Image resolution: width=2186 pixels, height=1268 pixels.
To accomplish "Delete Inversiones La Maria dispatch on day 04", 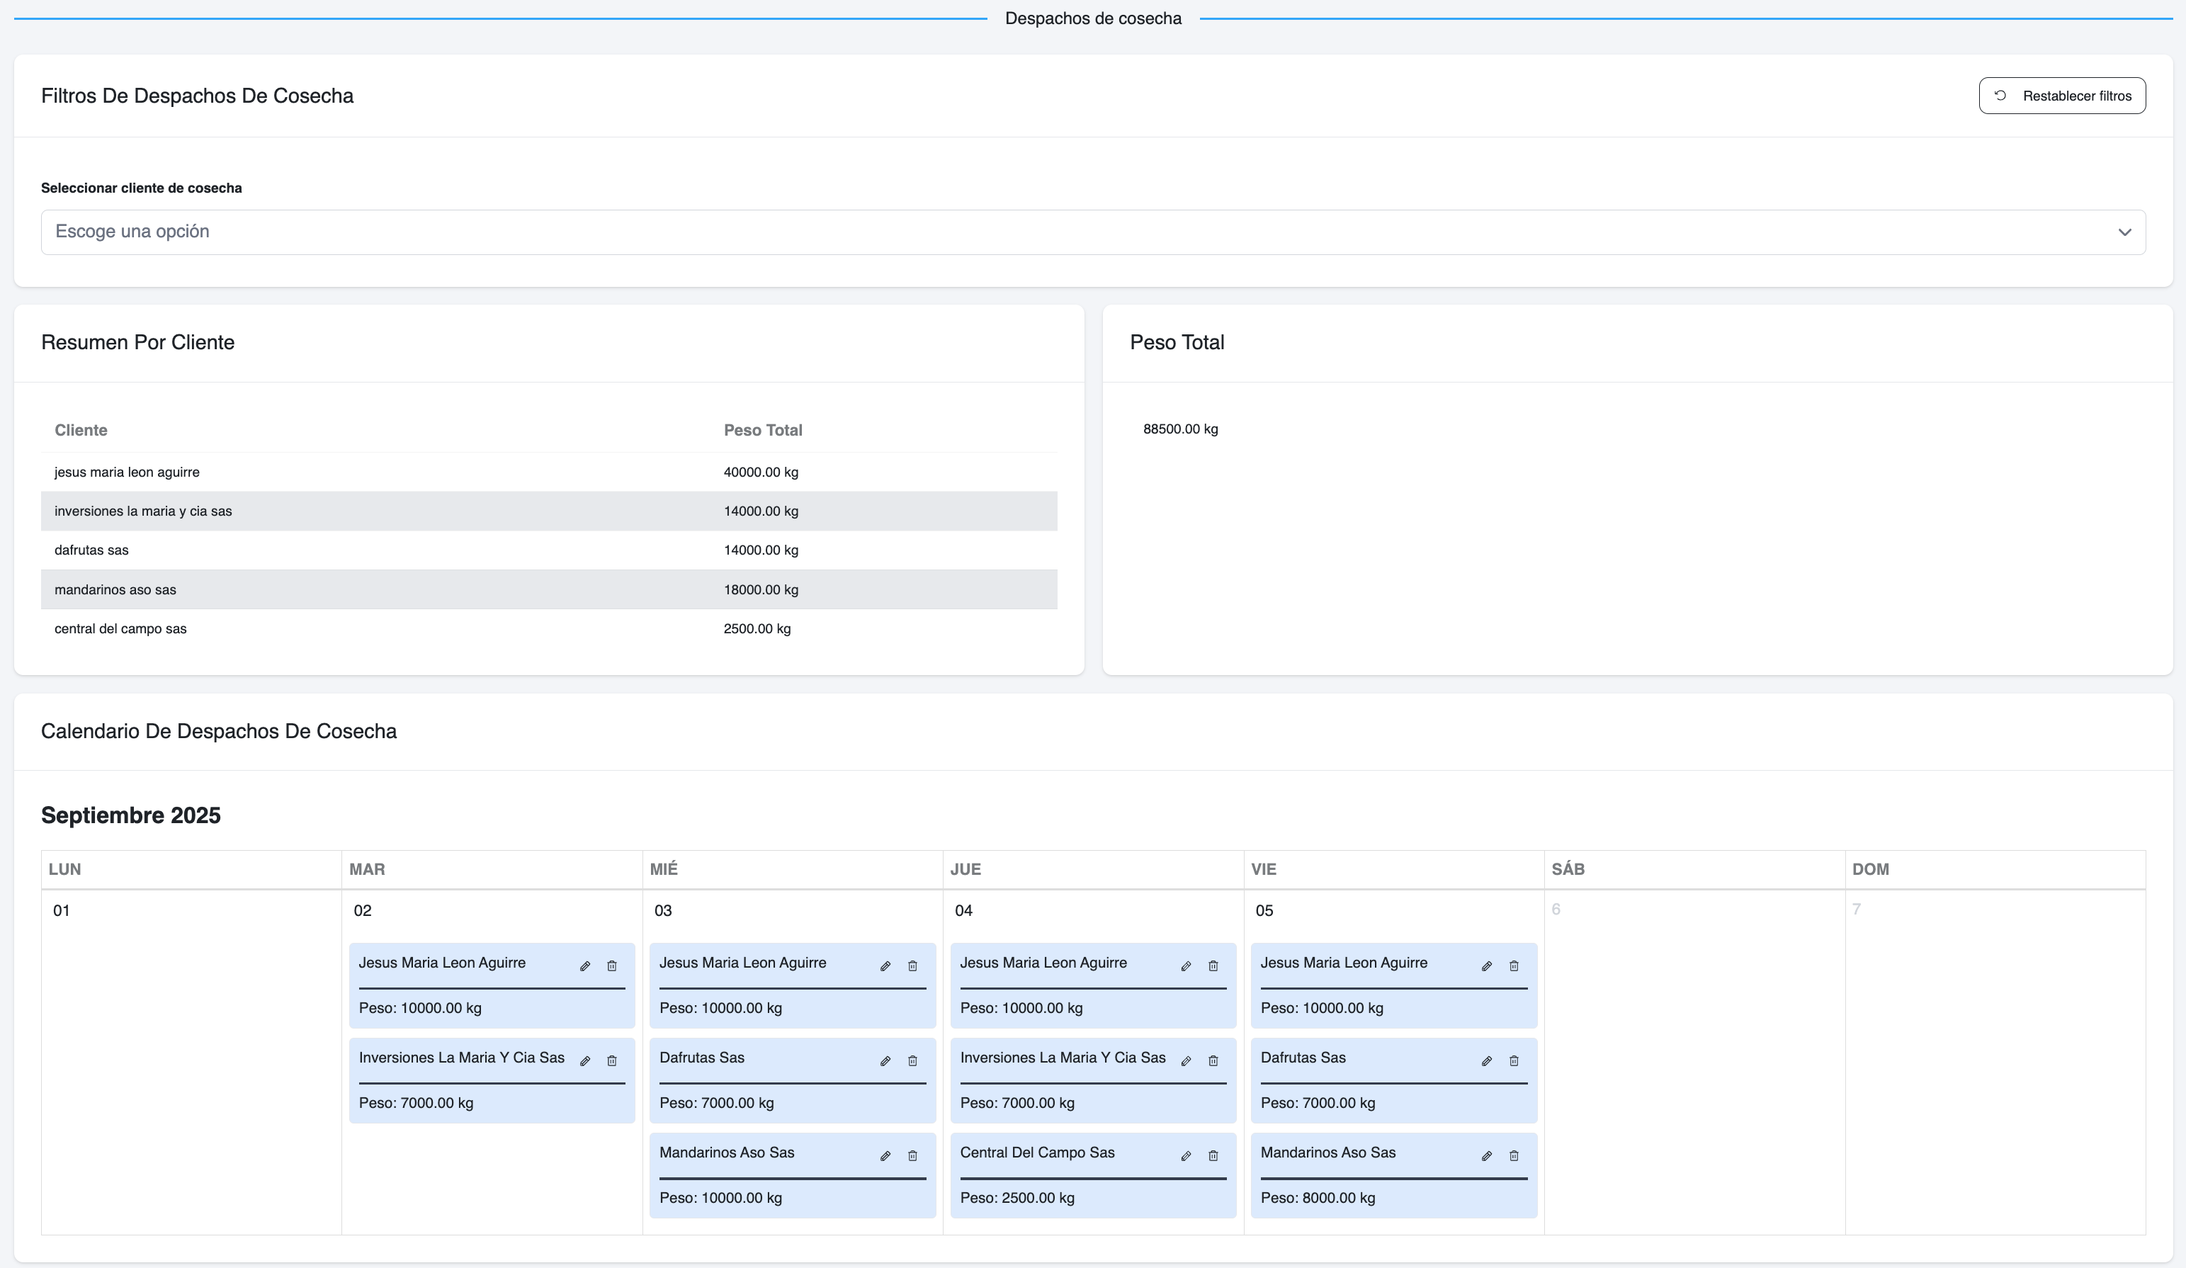I will coord(1213,1060).
